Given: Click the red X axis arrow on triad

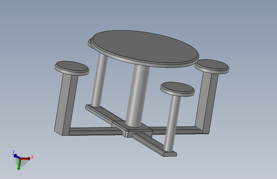Looking at the screenshot, I should 26,159.
